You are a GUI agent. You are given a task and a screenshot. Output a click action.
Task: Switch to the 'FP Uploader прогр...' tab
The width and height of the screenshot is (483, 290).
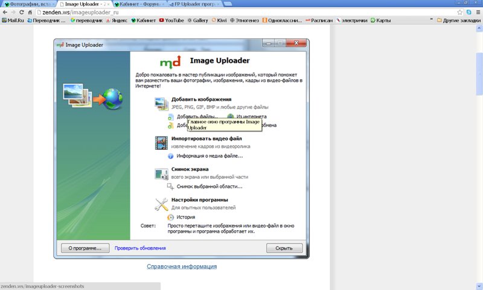point(194,4)
